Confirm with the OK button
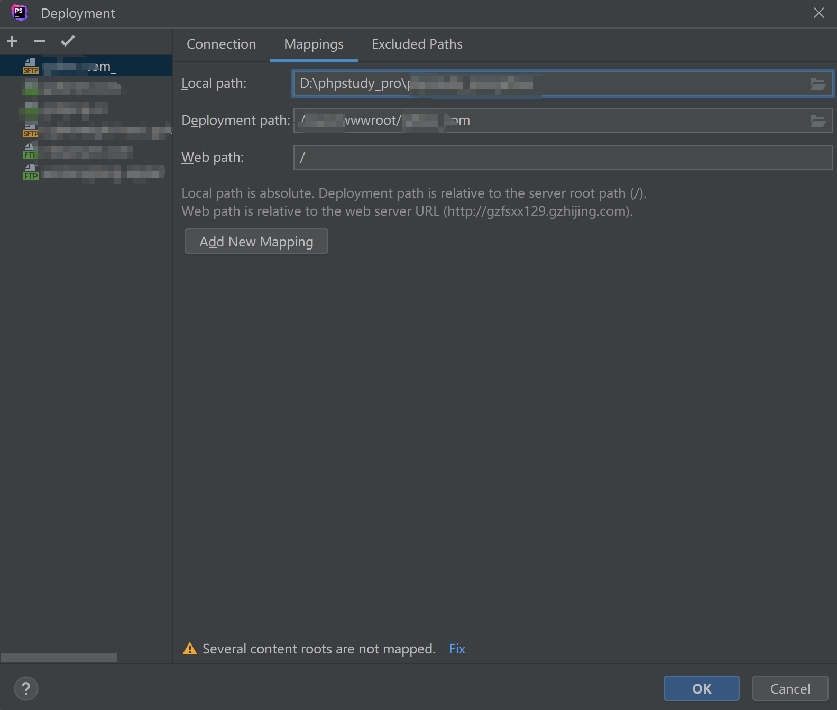Image resolution: width=837 pixels, height=710 pixels. point(701,688)
